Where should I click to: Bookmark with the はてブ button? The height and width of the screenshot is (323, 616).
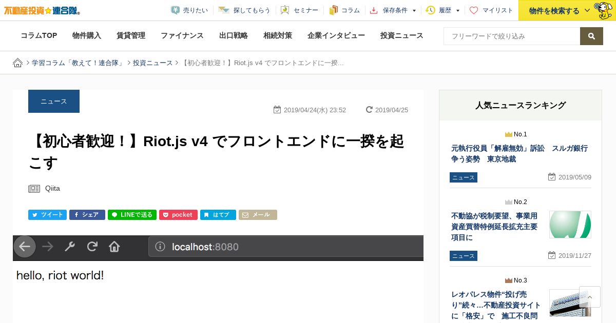pyautogui.click(x=218, y=215)
